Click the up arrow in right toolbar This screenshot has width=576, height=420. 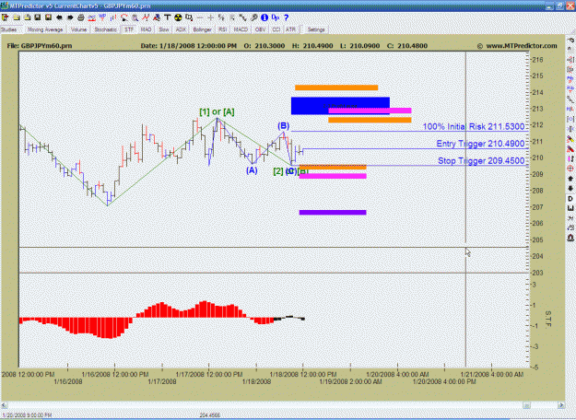570,179
